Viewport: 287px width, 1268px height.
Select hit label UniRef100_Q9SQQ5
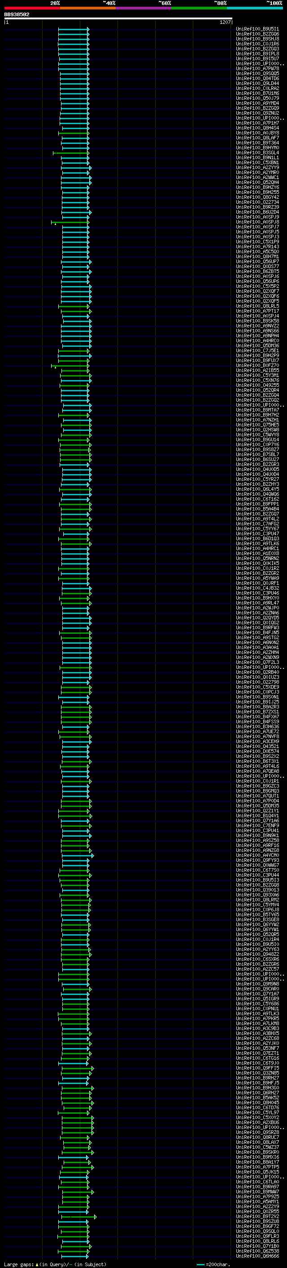(x=257, y=73)
